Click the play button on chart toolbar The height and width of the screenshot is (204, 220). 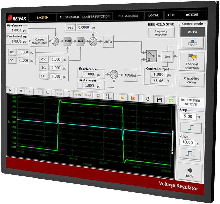pos(10,90)
